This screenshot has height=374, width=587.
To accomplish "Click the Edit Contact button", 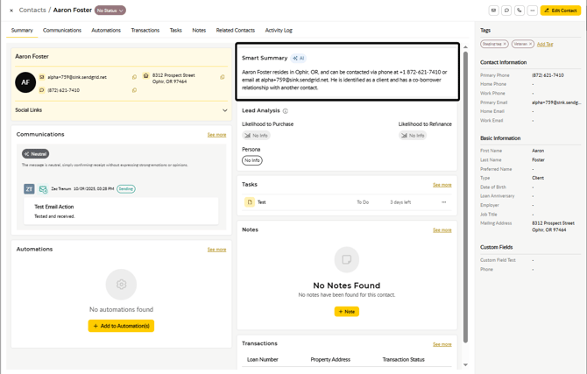I will coord(560,11).
